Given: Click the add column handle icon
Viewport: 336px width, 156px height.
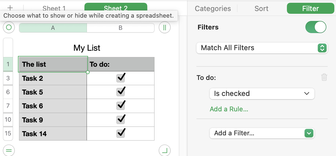Looking at the screenshot, I should [165, 28].
